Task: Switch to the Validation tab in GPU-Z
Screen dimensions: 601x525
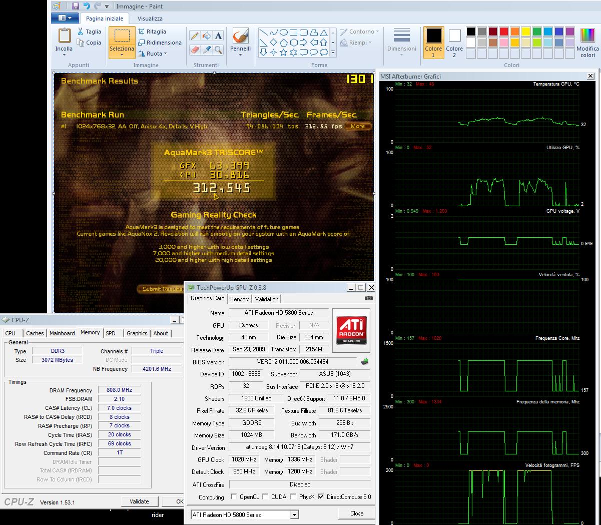Action: [267, 299]
